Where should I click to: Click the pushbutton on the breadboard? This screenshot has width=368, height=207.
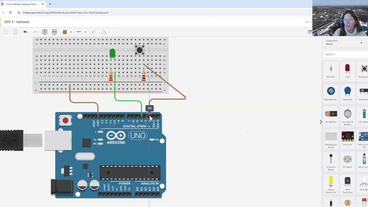tap(139, 50)
